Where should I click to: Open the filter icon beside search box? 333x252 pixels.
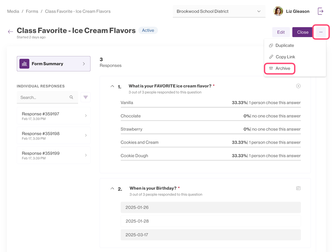point(86,97)
